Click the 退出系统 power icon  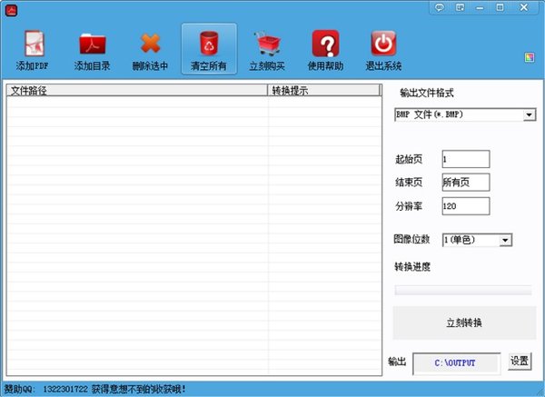(x=383, y=44)
